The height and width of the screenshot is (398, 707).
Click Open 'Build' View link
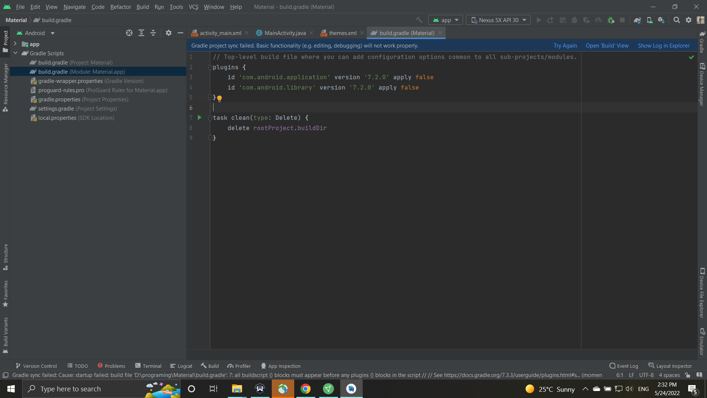607,46
